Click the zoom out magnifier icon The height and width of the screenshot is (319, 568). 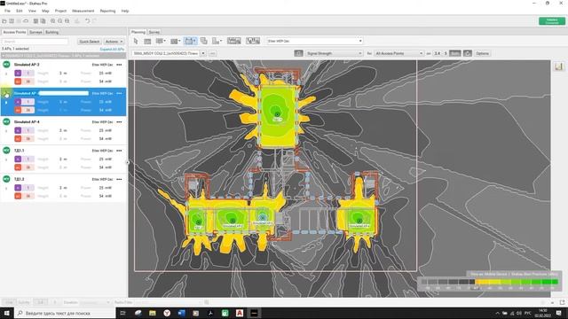(x=60, y=21)
